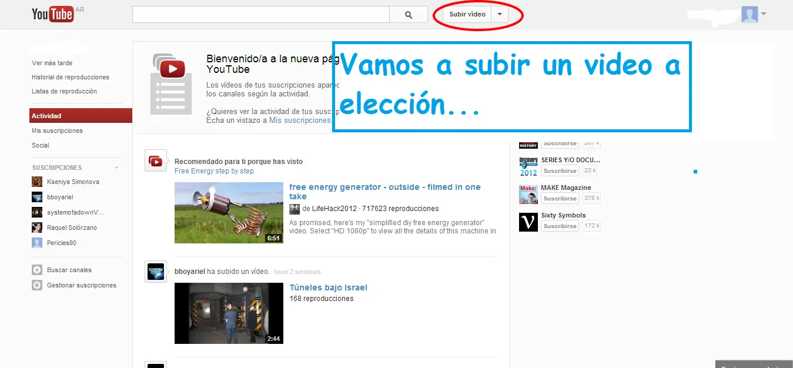Click the MAKE Magazine channel logo
793x368 pixels.
(x=528, y=194)
